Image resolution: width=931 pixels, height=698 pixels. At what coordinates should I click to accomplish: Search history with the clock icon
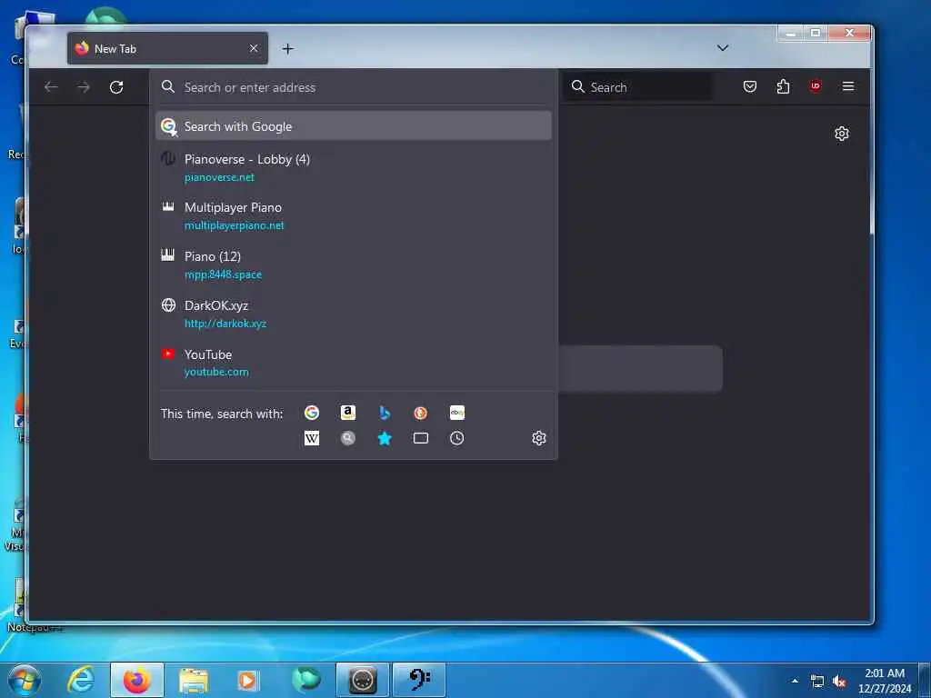pos(457,438)
